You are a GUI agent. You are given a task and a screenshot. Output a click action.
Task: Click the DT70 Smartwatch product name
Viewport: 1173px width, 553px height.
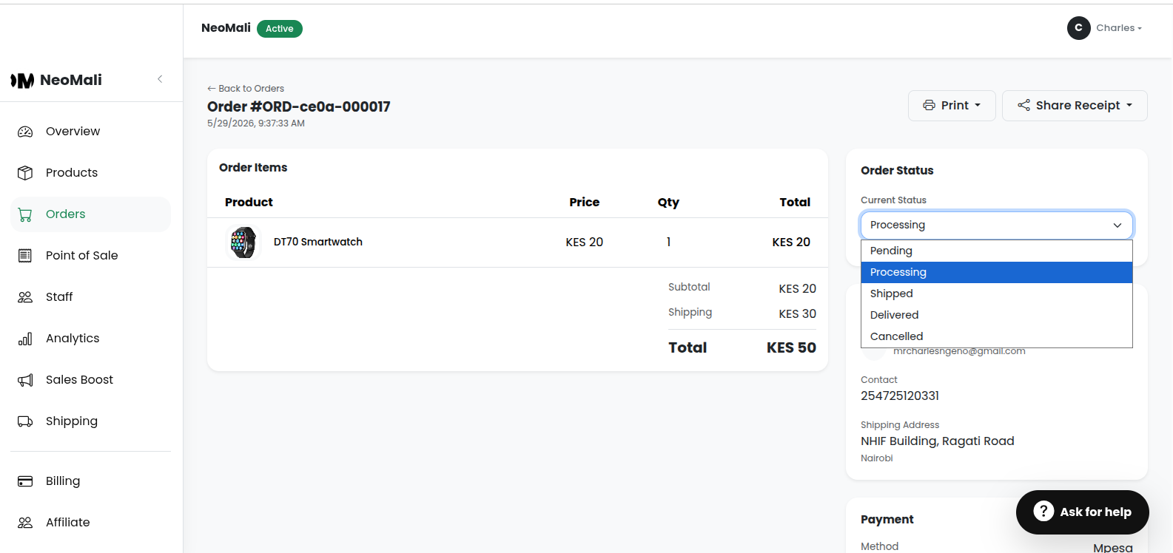coord(318,242)
